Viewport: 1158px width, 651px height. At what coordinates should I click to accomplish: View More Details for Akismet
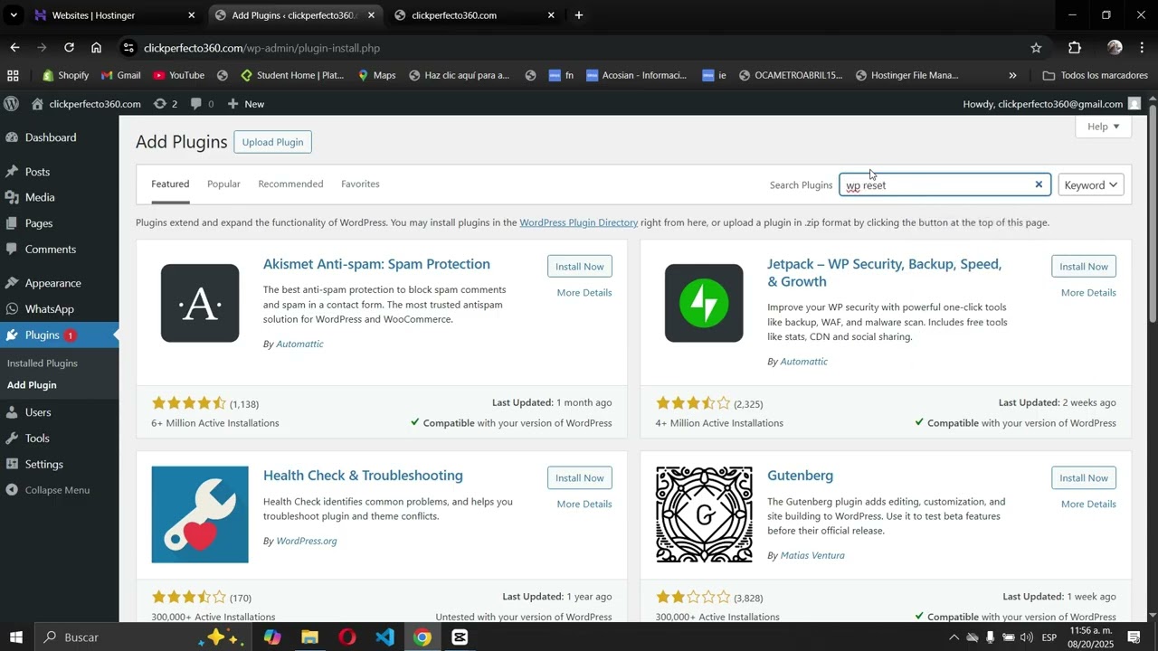click(x=584, y=293)
